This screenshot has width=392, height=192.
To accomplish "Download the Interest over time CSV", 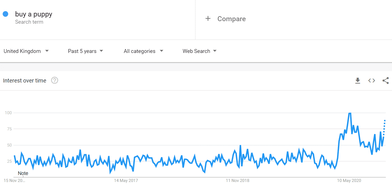I will (x=358, y=81).
